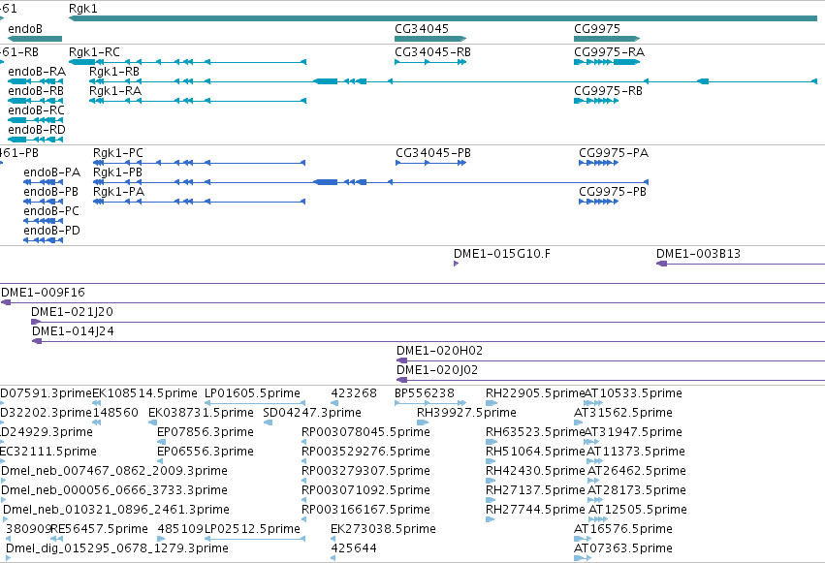The image size is (825, 563).
Task: Click the CG34045-RB transcript label
Action: pyautogui.click(x=432, y=52)
